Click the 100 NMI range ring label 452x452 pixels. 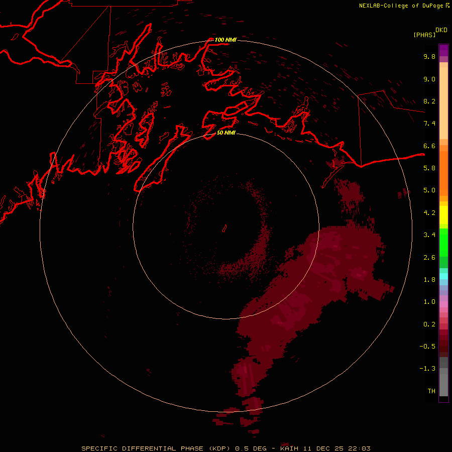pos(225,40)
